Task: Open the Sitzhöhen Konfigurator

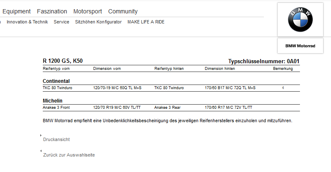Action: coord(98,22)
